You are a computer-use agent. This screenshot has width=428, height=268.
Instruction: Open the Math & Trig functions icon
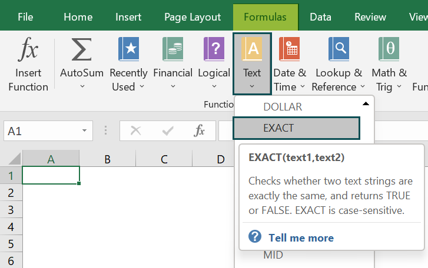coord(389,49)
